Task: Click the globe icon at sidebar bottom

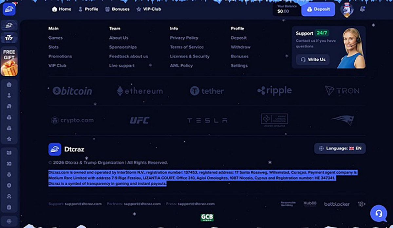Action: (x=9, y=221)
